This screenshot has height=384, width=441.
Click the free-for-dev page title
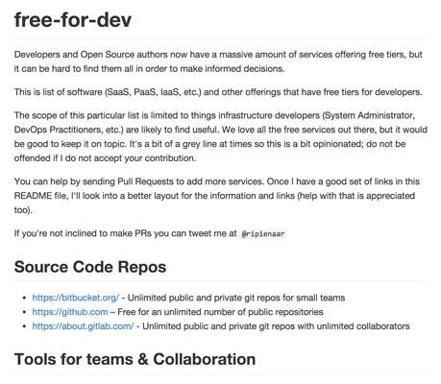pyautogui.click(x=73, y=19)
